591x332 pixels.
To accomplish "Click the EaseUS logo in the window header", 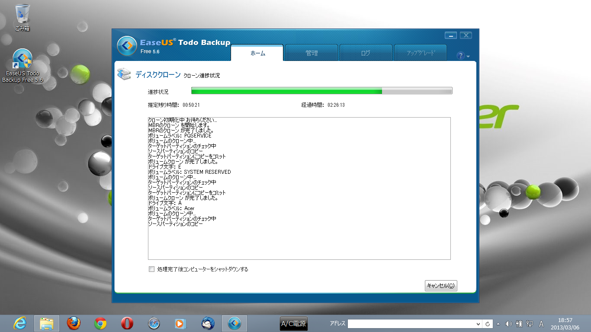I will (x=127, y=46).
